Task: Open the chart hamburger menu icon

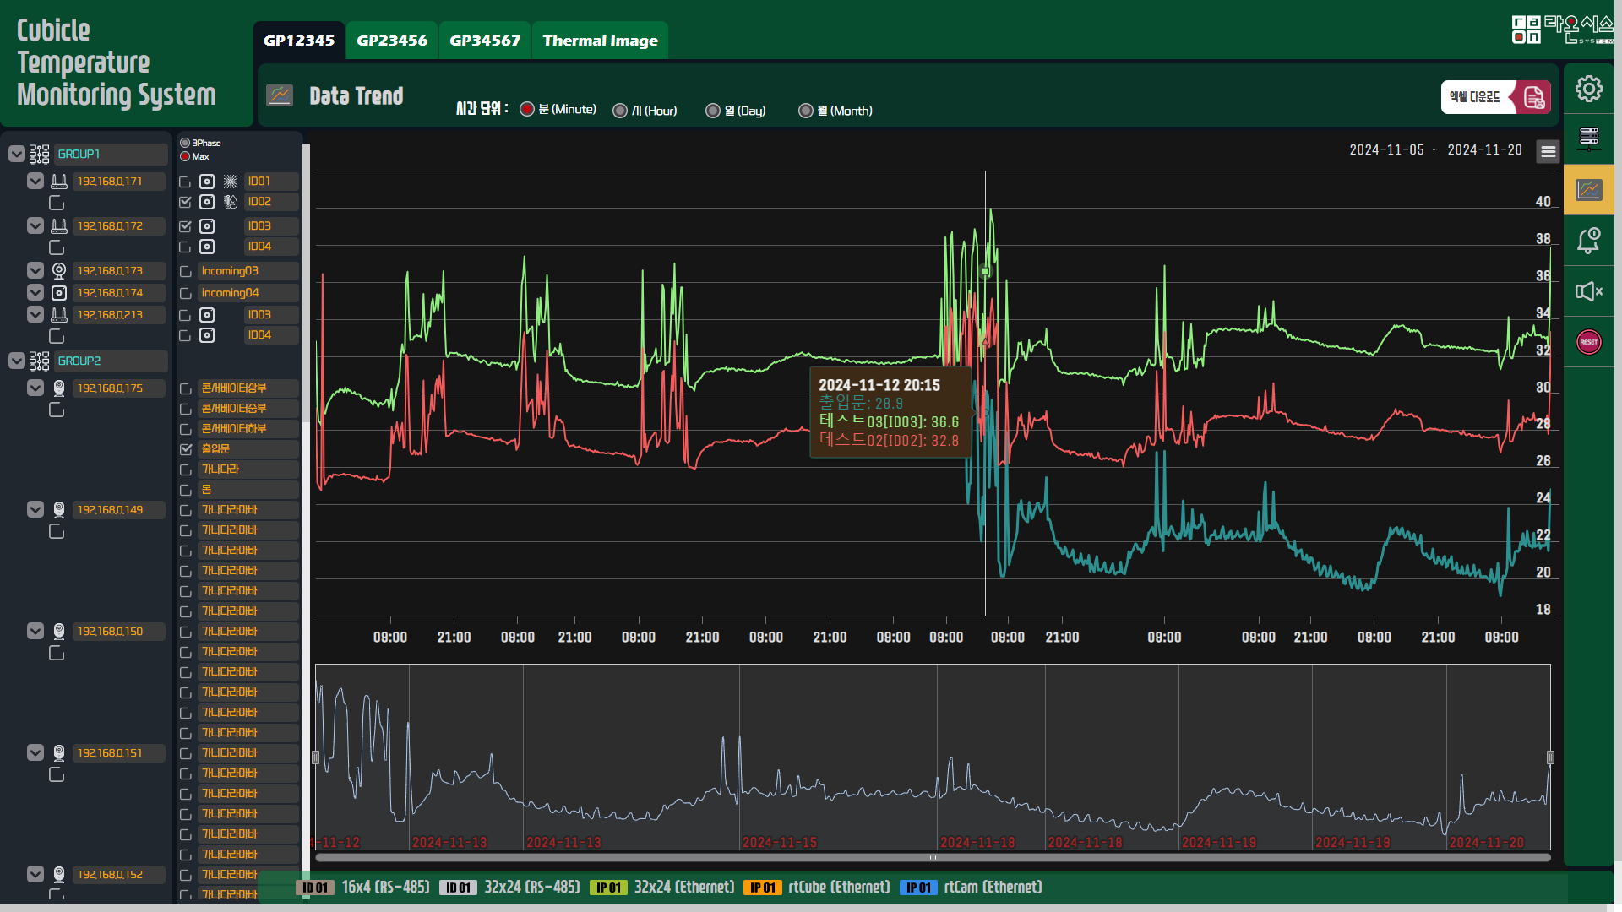Action: tap(1548, 151)
